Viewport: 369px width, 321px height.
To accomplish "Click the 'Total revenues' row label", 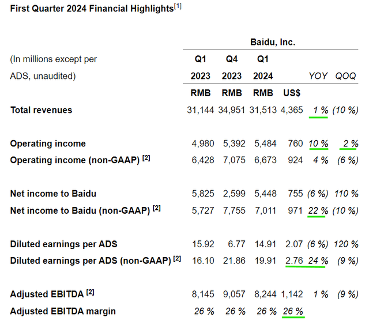I will tap(41, 110).
